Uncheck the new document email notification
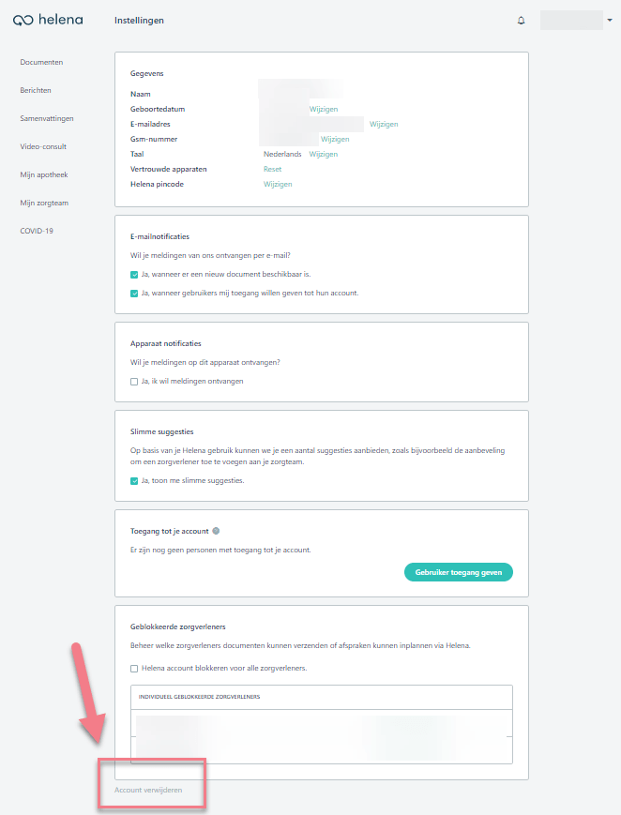621x815 pixels. (134, 275)
